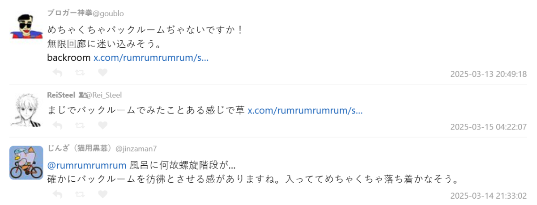
Task: Click the @rumrumrumrum mention
Action: coord(87,166)
